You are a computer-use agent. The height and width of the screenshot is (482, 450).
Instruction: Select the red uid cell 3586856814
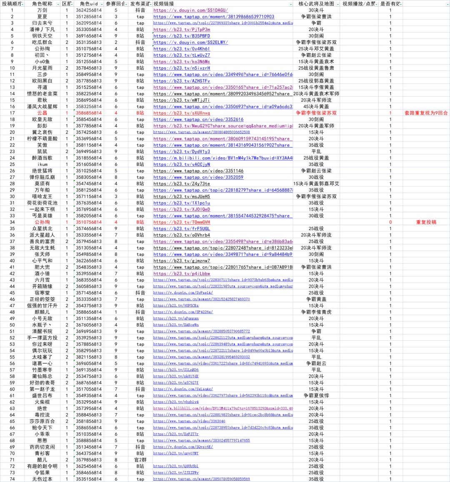point(89,113)
